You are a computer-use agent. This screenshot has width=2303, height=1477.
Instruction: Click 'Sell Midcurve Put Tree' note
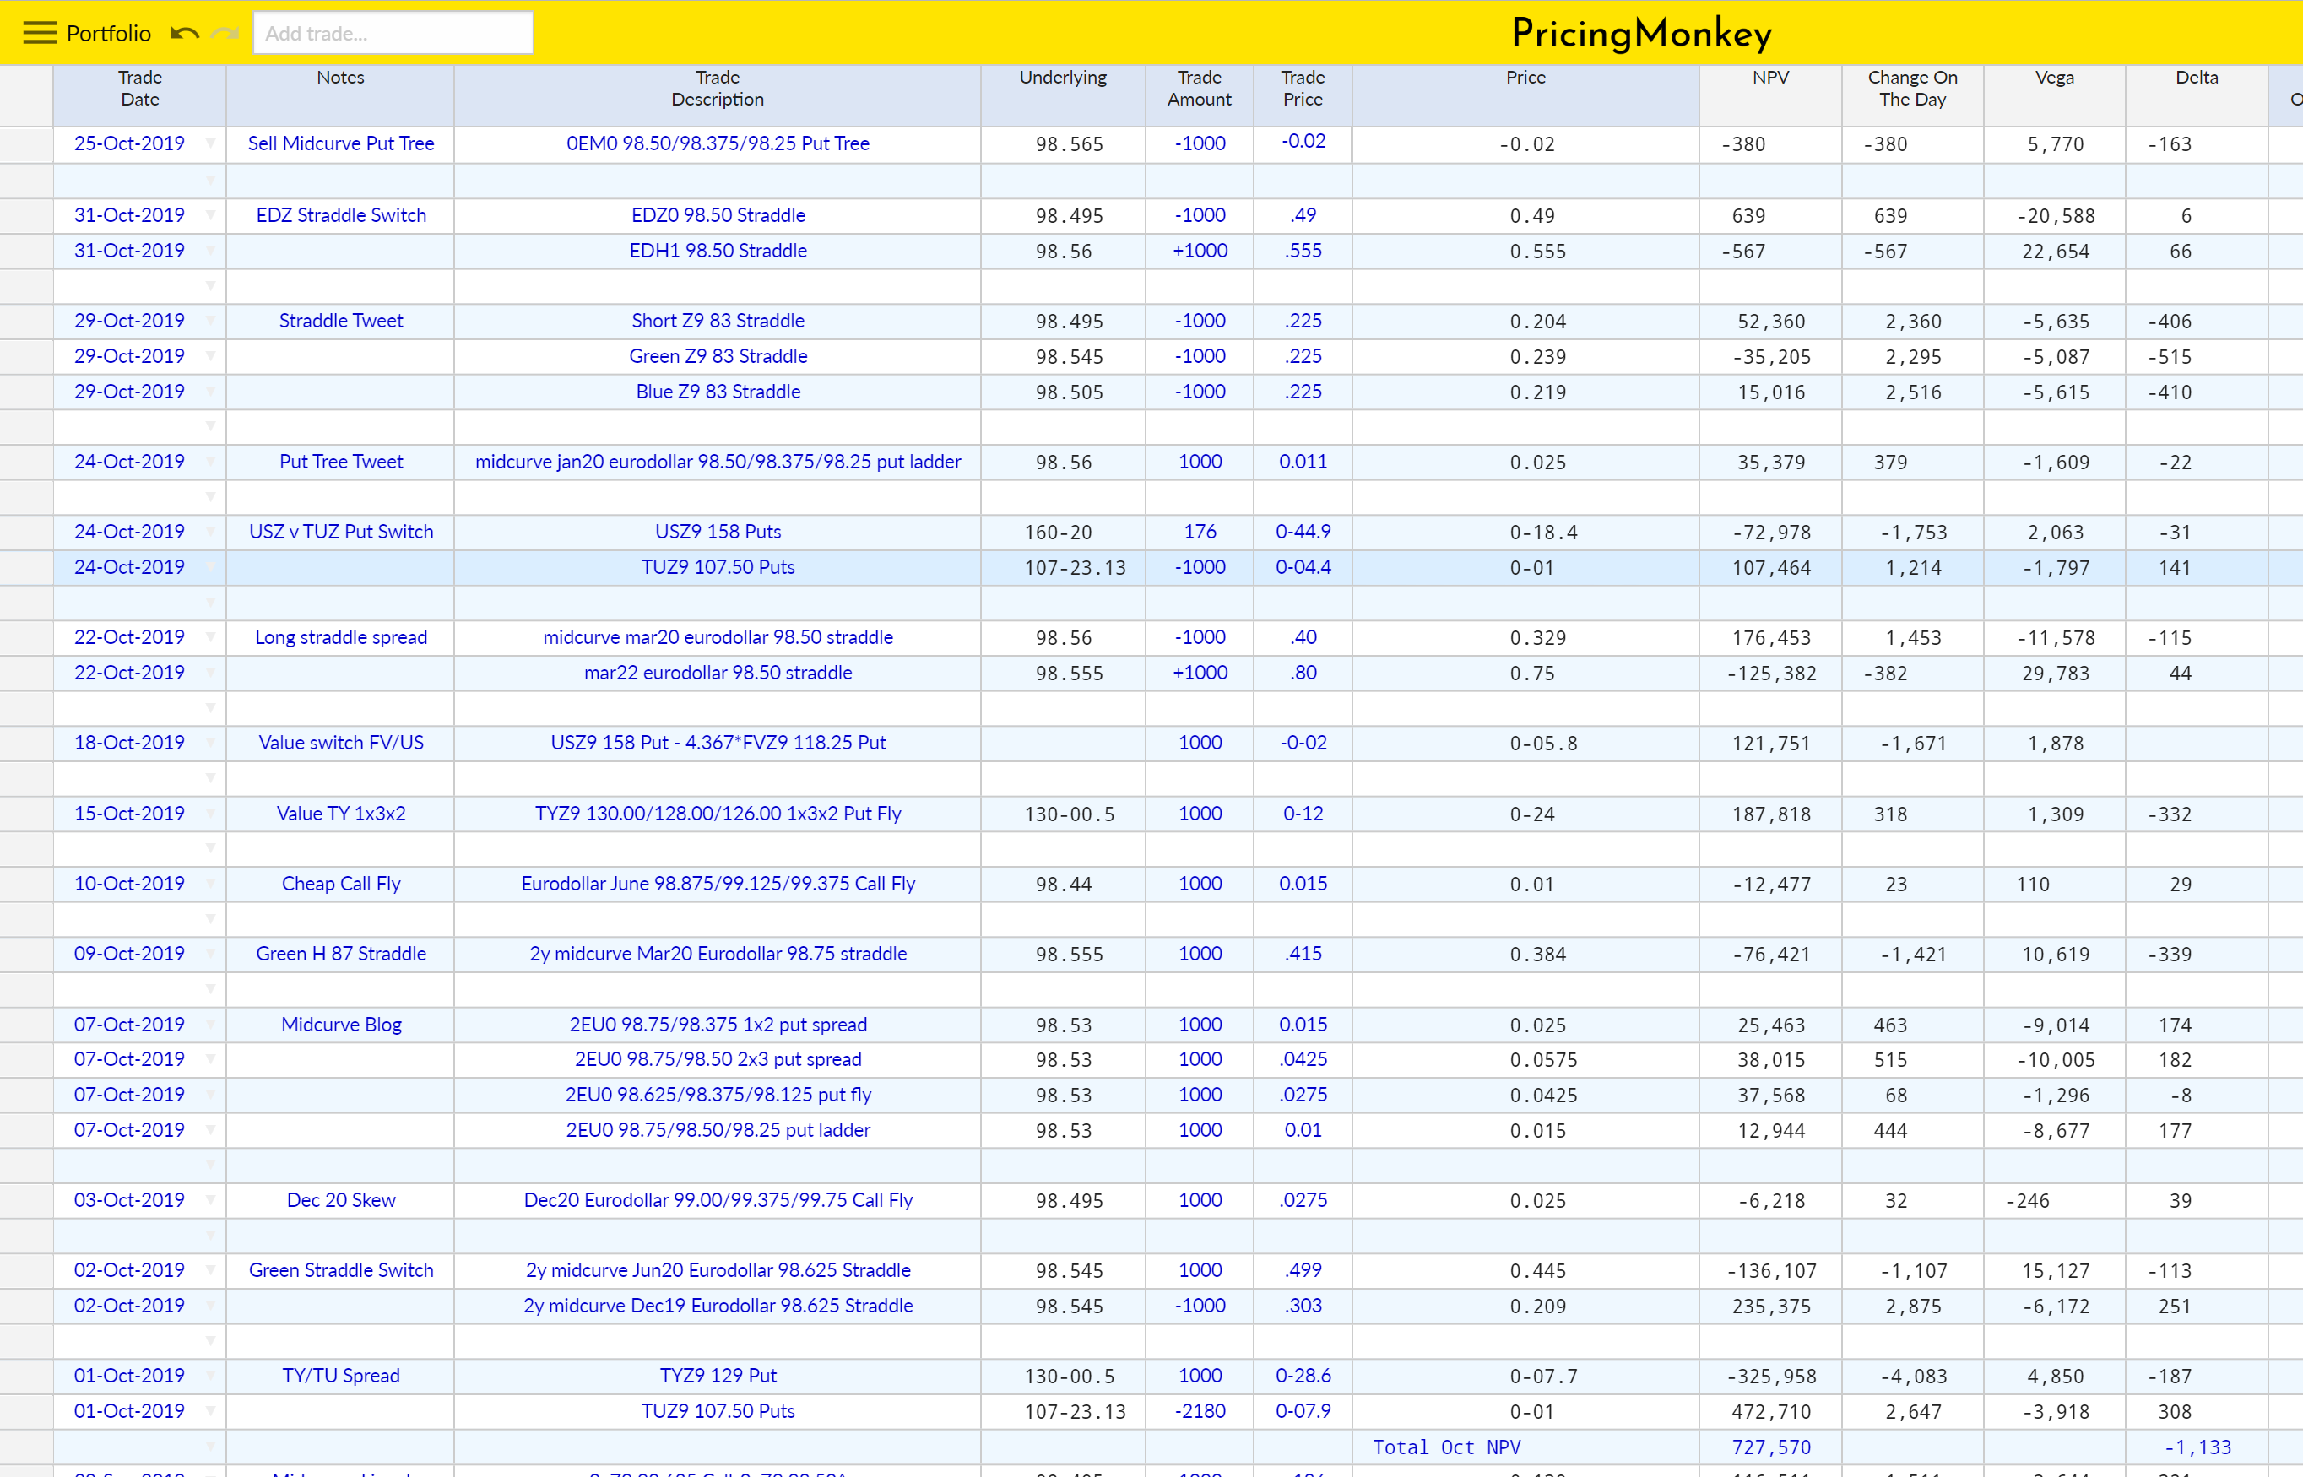[340, 143]
